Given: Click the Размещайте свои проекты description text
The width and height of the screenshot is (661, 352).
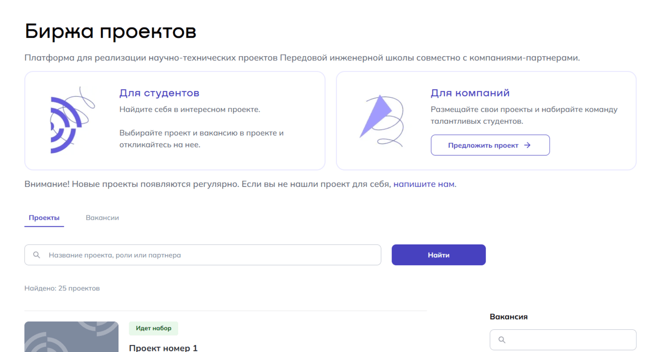Looking at the screenshot, I should point(524,115).
